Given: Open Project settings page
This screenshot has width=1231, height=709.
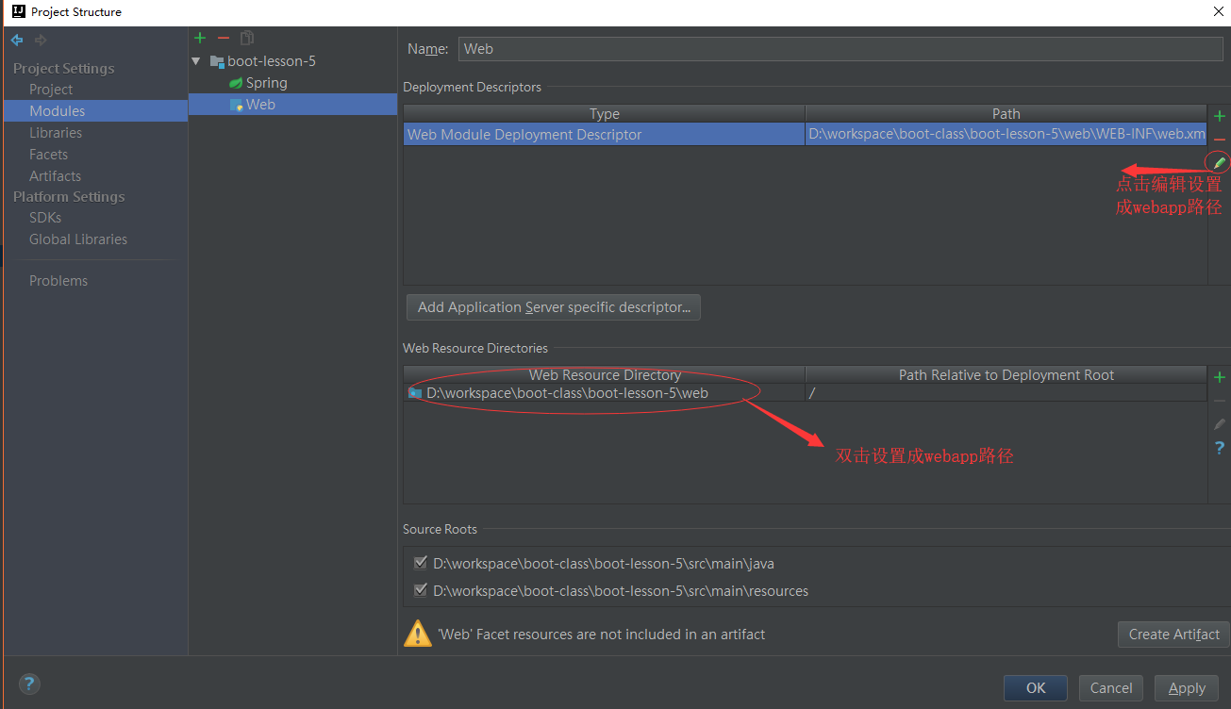Looking at the screenshot, I should 51,90.
